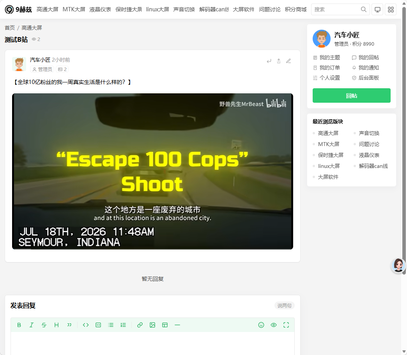Open 我的回帖 link
Screen dimensions: 407x355
(365, 57)
